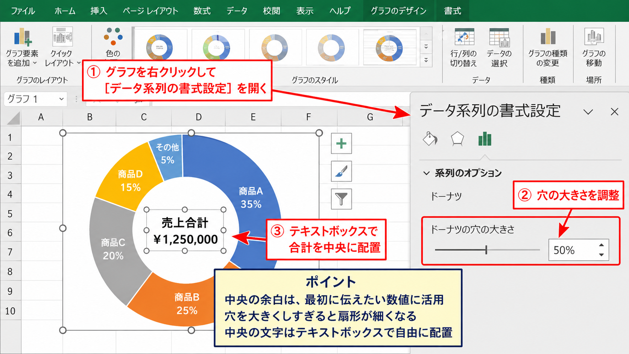Open データの選択 icon
The image size is (629, 354).
(x=499, y=37)
